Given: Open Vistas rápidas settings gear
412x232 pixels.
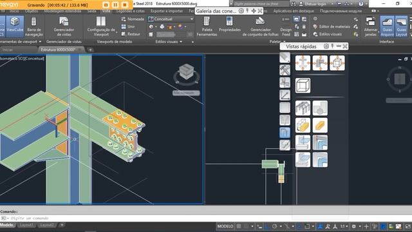Looking at the screenshot, I should pos(326,46).
